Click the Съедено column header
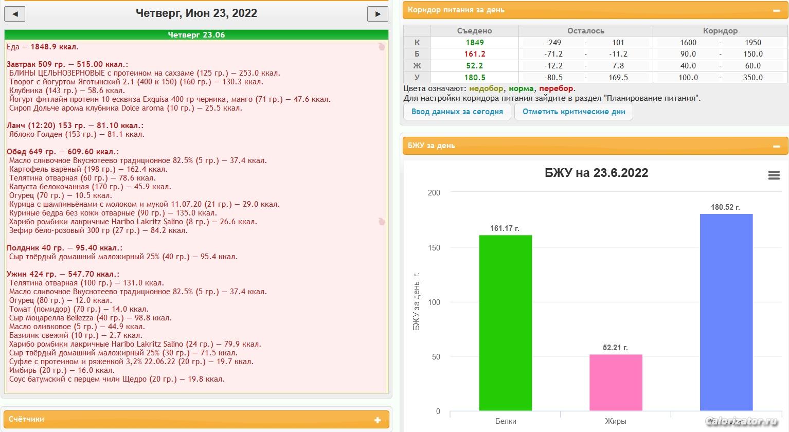The height and width of the screenshot is (432, 789). 474,31
